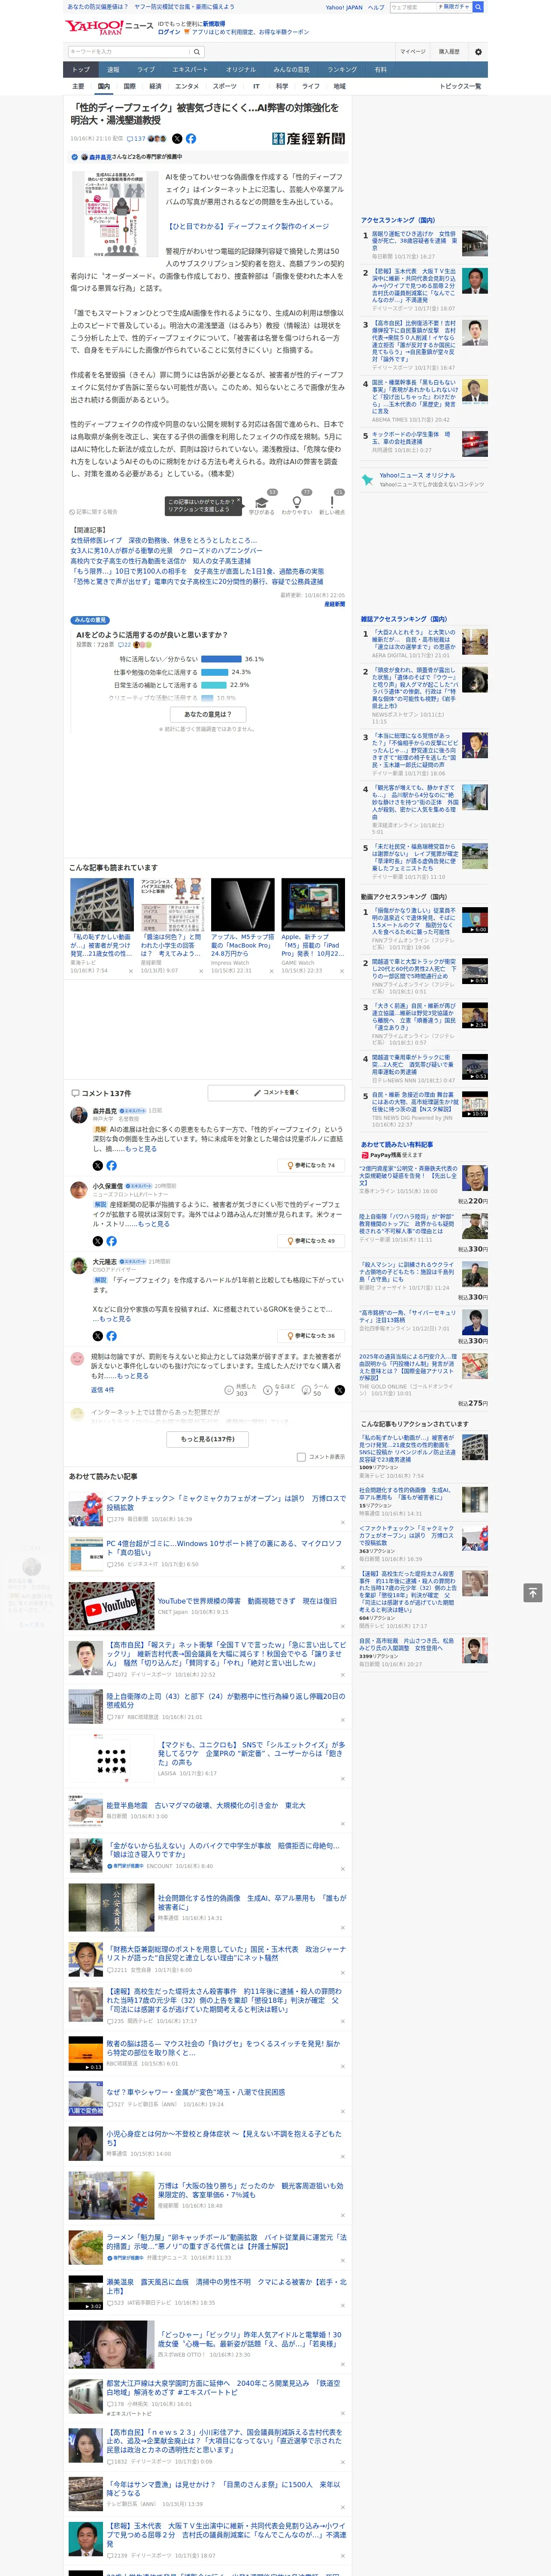551x2576 pixels.
Task: Click the scroll-to-top arrow button
Action: coord(533,1593)
